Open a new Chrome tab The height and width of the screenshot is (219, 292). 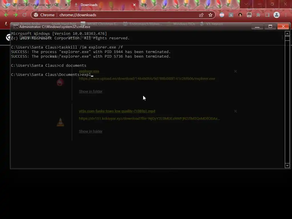(145, 5)
